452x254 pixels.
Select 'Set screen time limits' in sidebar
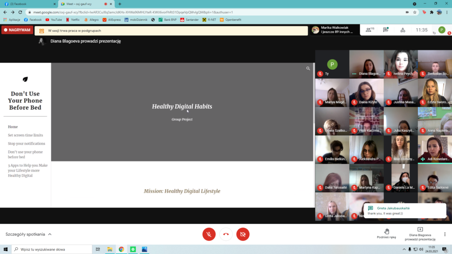pyautogui.click(x=25, y=135)
